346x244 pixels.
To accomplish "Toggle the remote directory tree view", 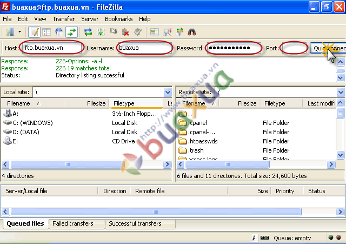I will pyautogui.click(x=59, y=32).
